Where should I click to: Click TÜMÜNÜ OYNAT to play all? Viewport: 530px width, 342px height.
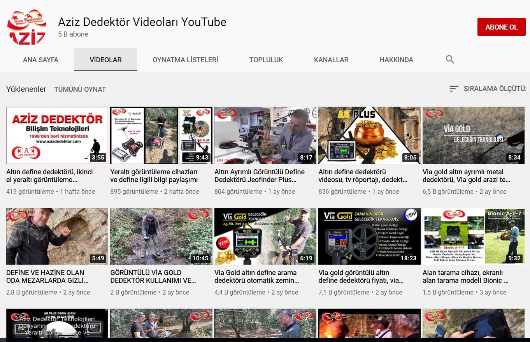(80, 89)
